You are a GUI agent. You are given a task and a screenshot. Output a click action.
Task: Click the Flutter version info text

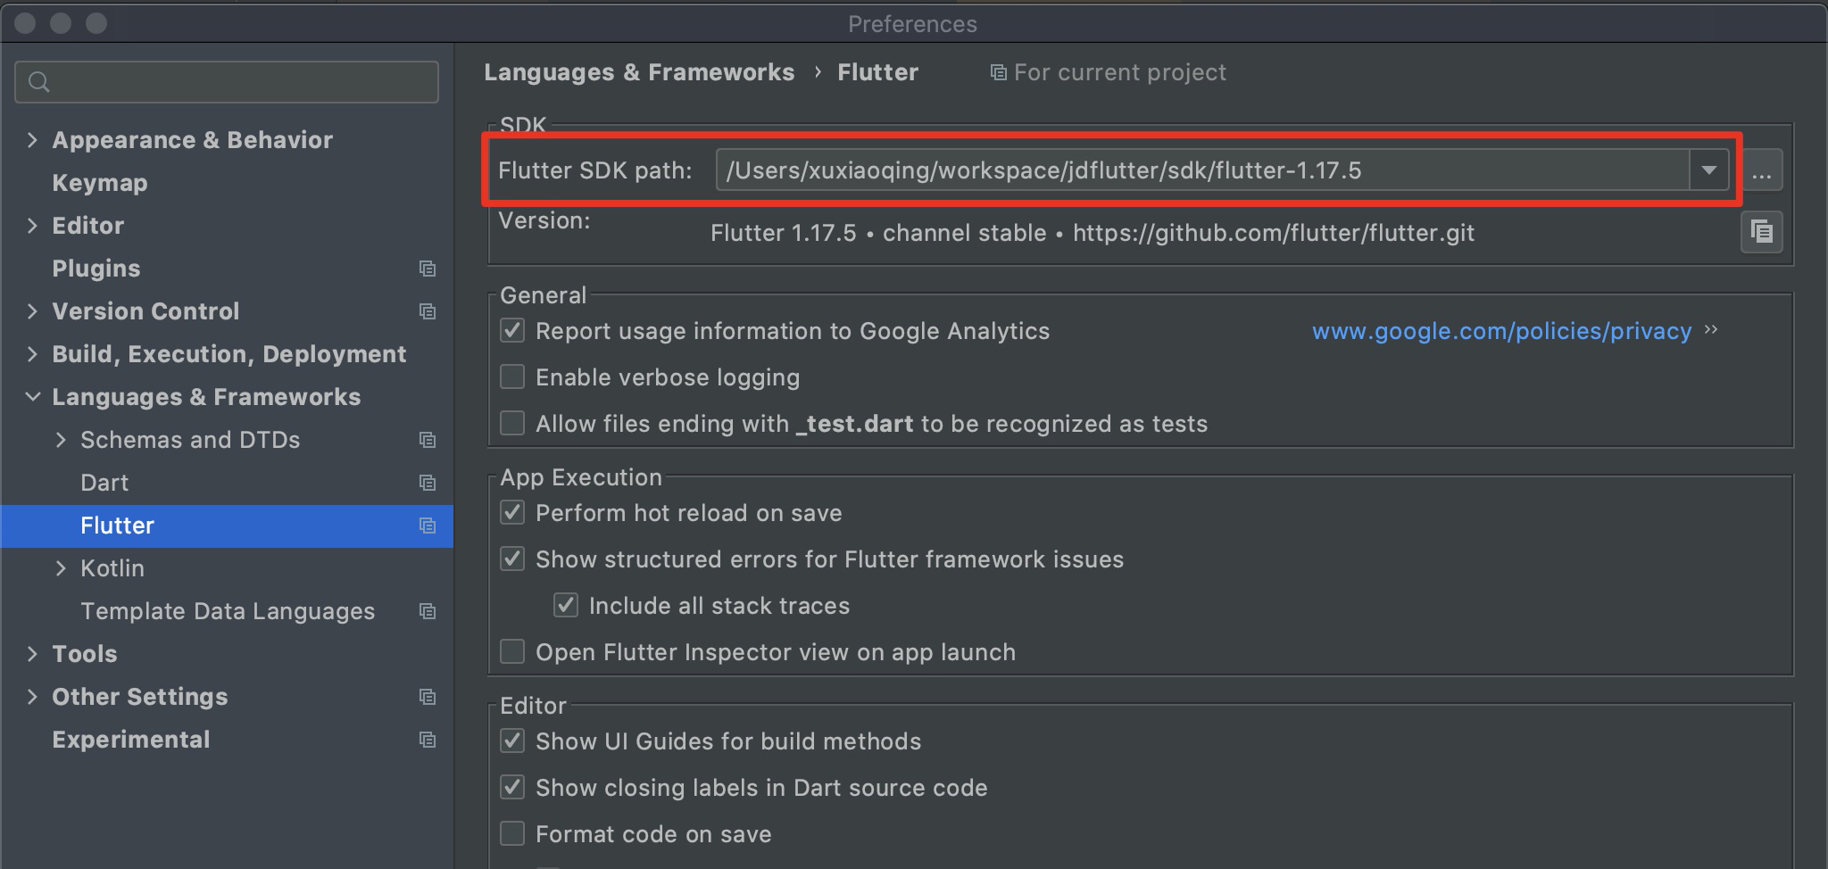1093,233
